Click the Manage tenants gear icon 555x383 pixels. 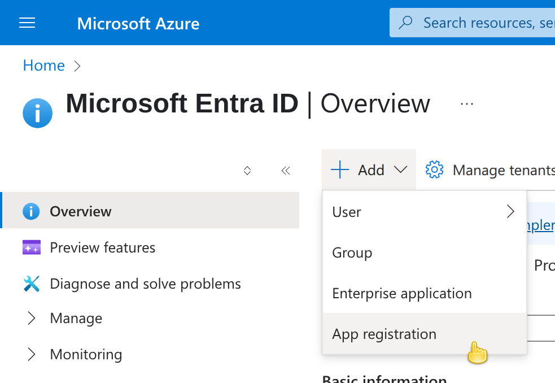[434, 169]
